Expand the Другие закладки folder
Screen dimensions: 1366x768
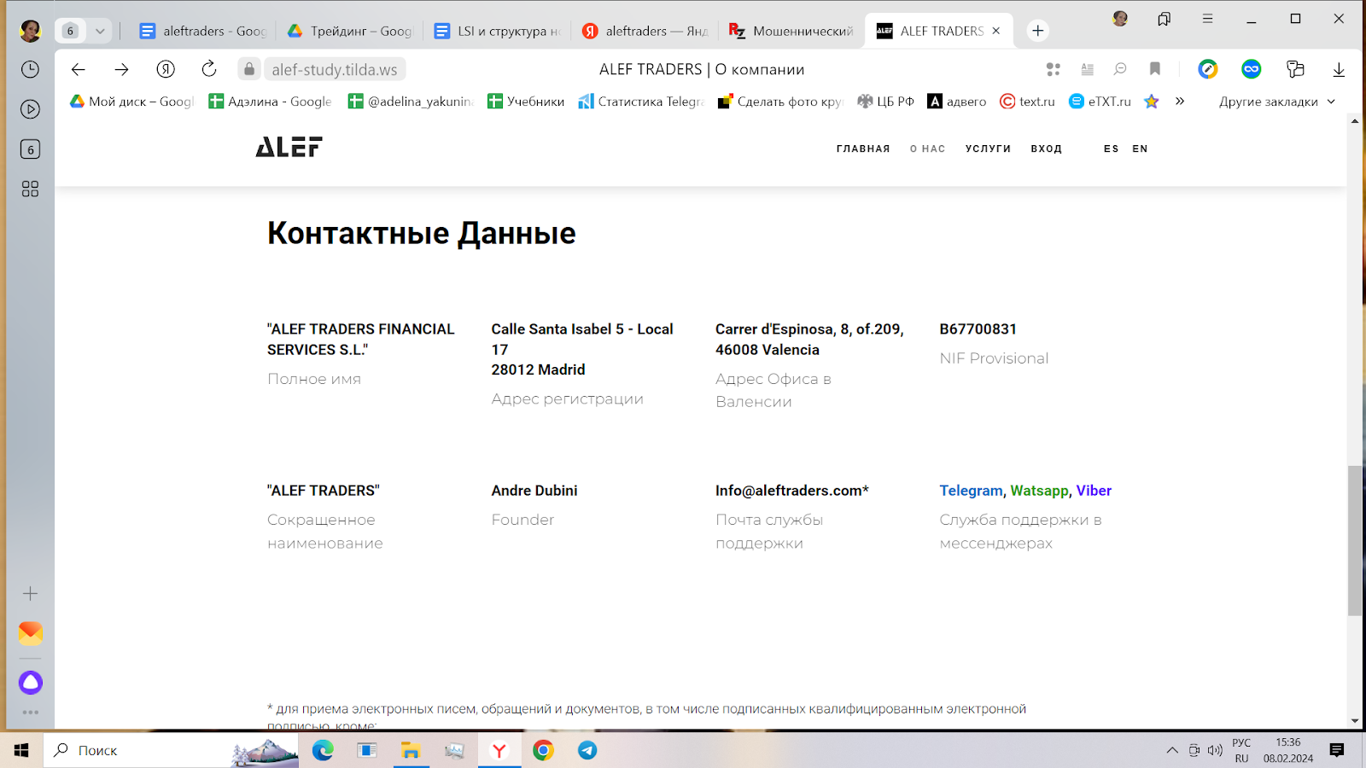tap(1276, 102)
